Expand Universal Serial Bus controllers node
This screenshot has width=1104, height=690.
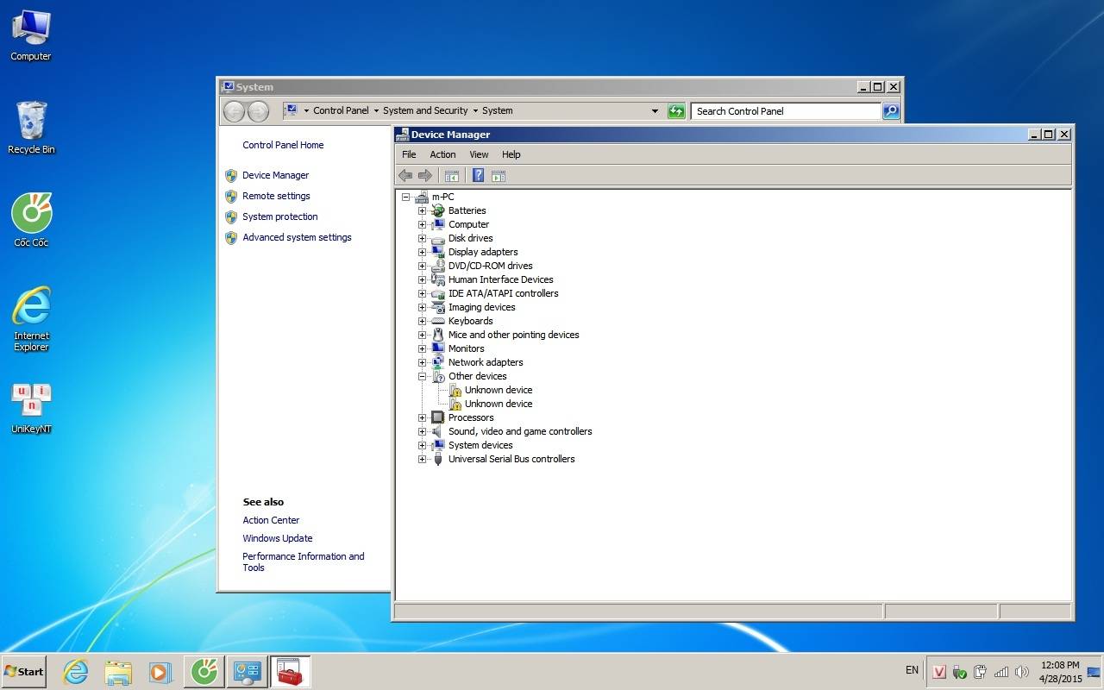(423, 459)
